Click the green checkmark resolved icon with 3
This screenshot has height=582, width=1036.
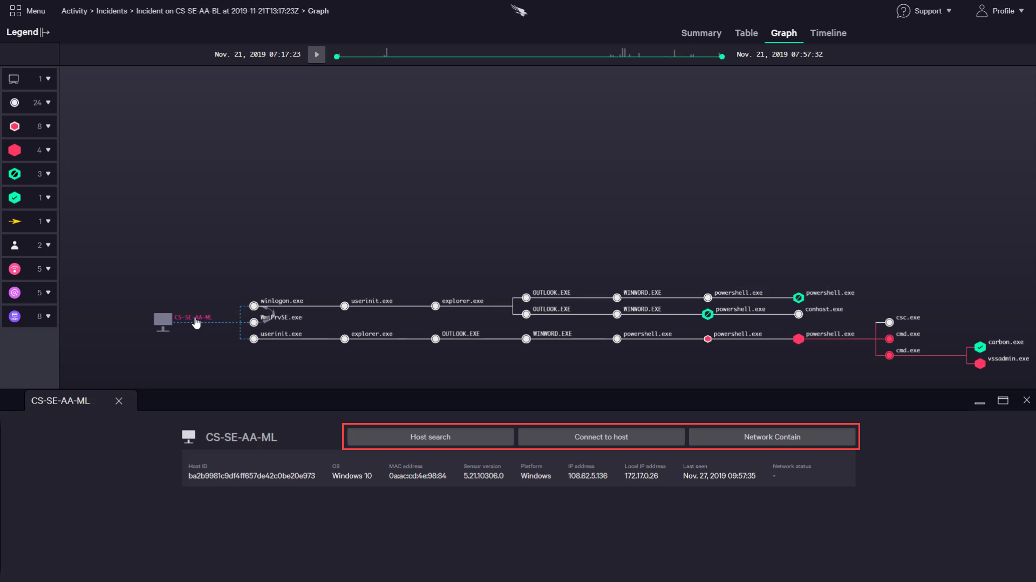click(x=15, y=174)
